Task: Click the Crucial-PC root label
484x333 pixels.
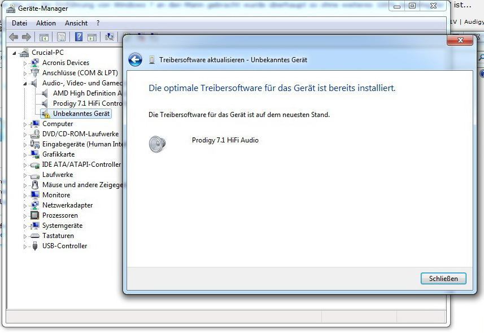Action: click(x=47, y=53)
